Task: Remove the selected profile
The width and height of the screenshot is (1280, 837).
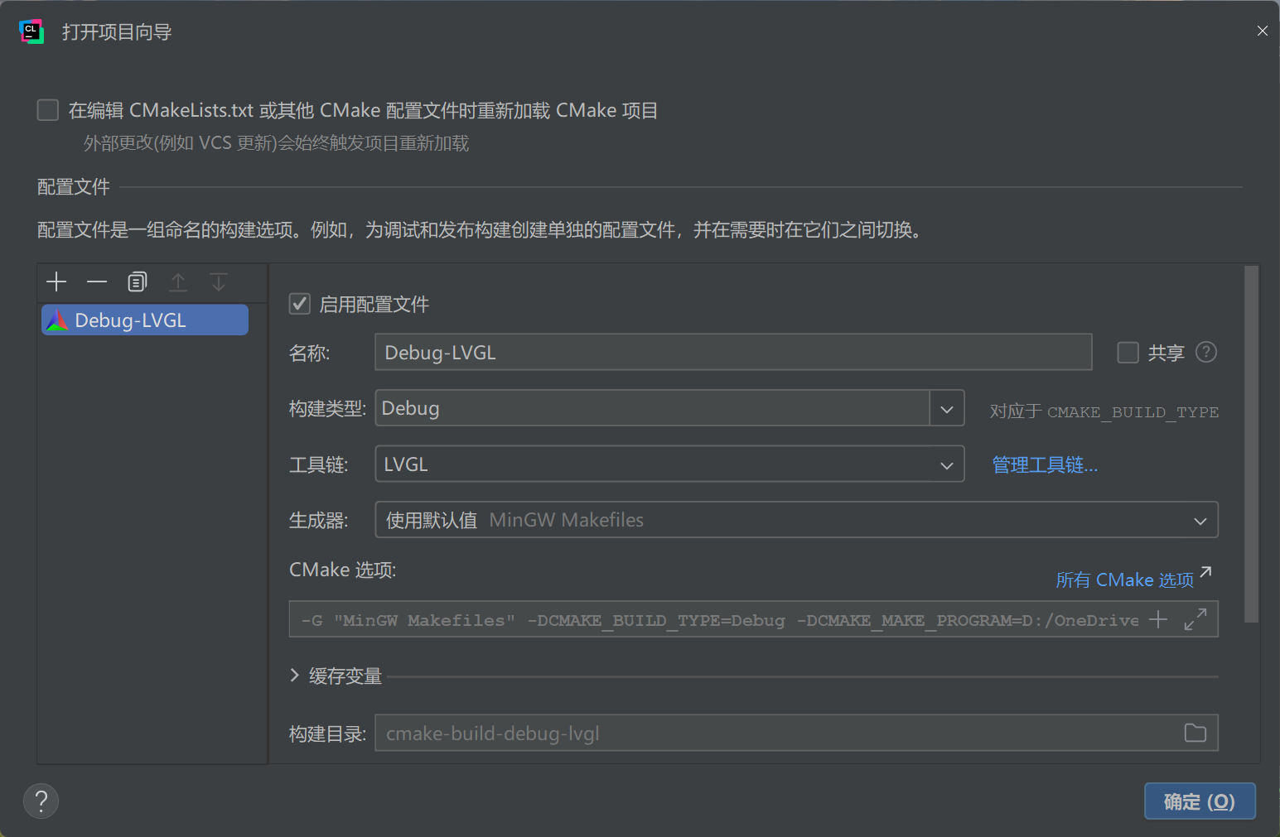Action: tap(97, 282)
